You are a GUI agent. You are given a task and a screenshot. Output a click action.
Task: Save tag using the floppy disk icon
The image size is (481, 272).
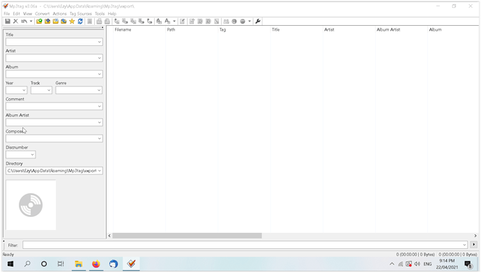[x=8, y=21]
